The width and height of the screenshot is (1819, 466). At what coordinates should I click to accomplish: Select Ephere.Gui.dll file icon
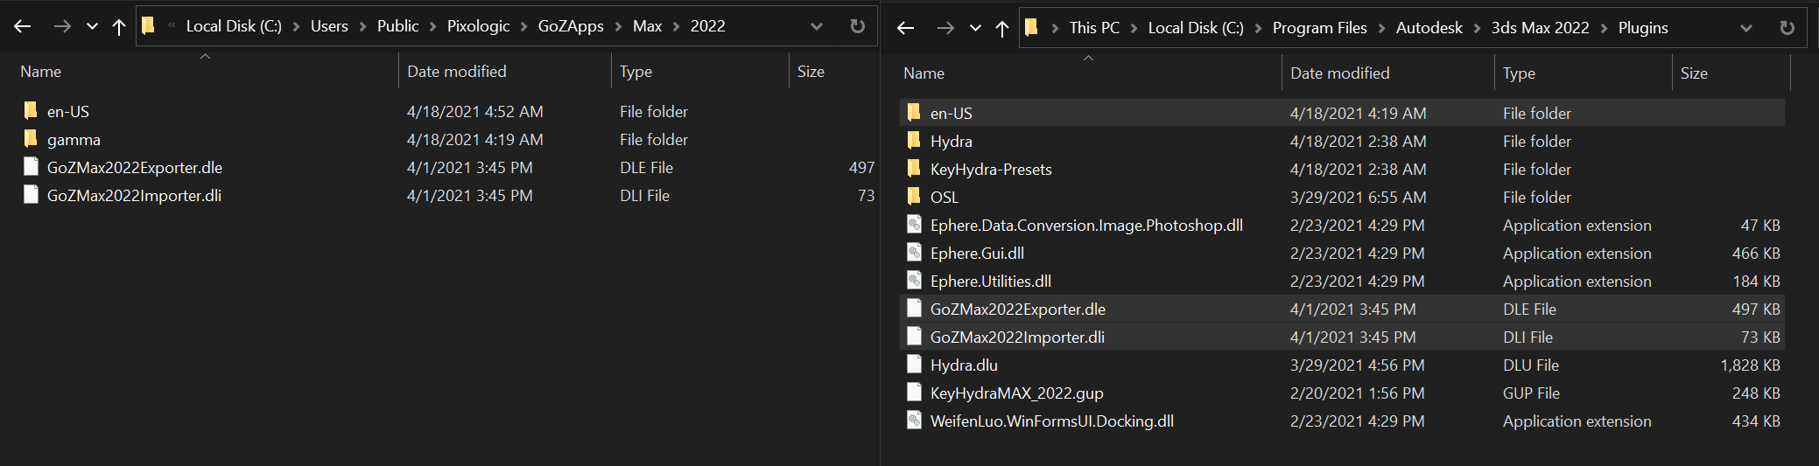[914, 252]
